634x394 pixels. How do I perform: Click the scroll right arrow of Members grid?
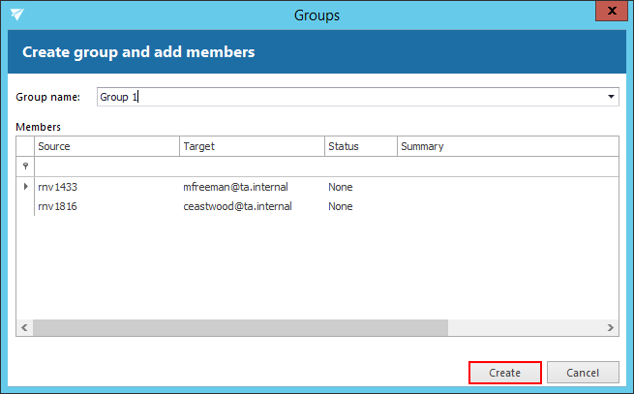[x=610, y=328]
